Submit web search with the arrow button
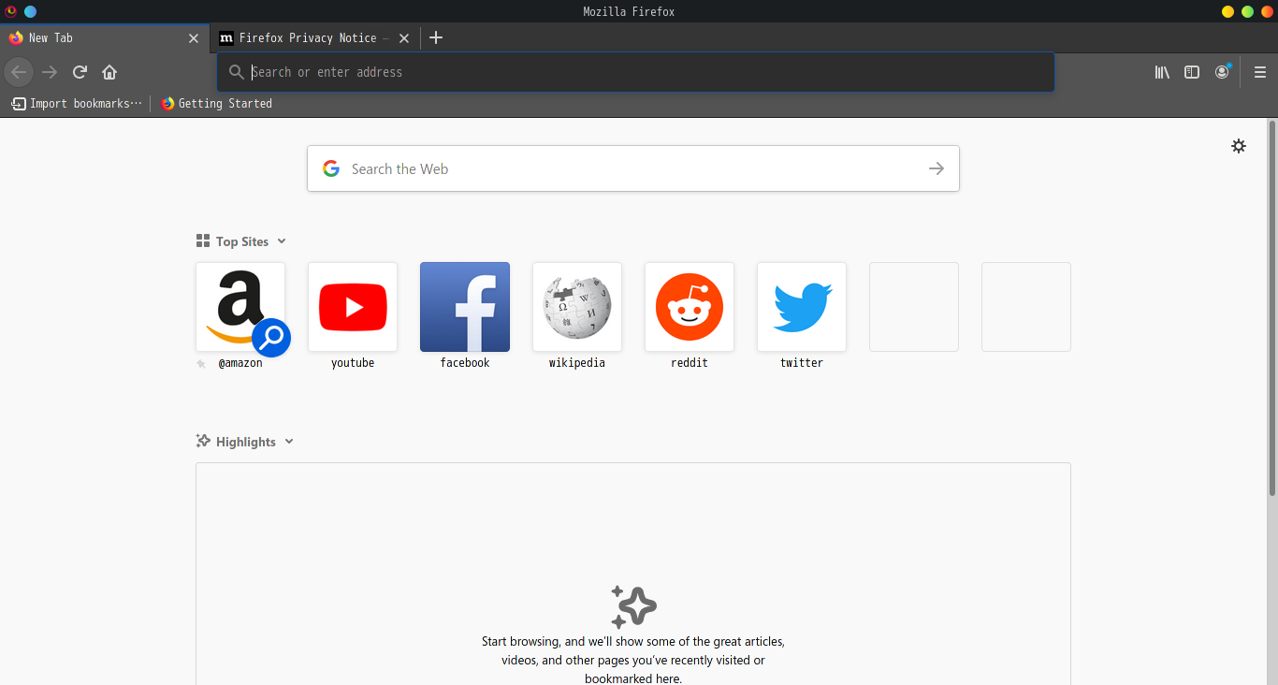The height and width of the screenshot is (685, 1278). (x=937, y=168)
